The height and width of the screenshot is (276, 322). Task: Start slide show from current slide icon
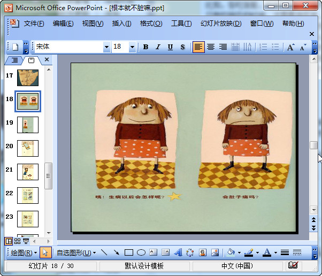26,241
